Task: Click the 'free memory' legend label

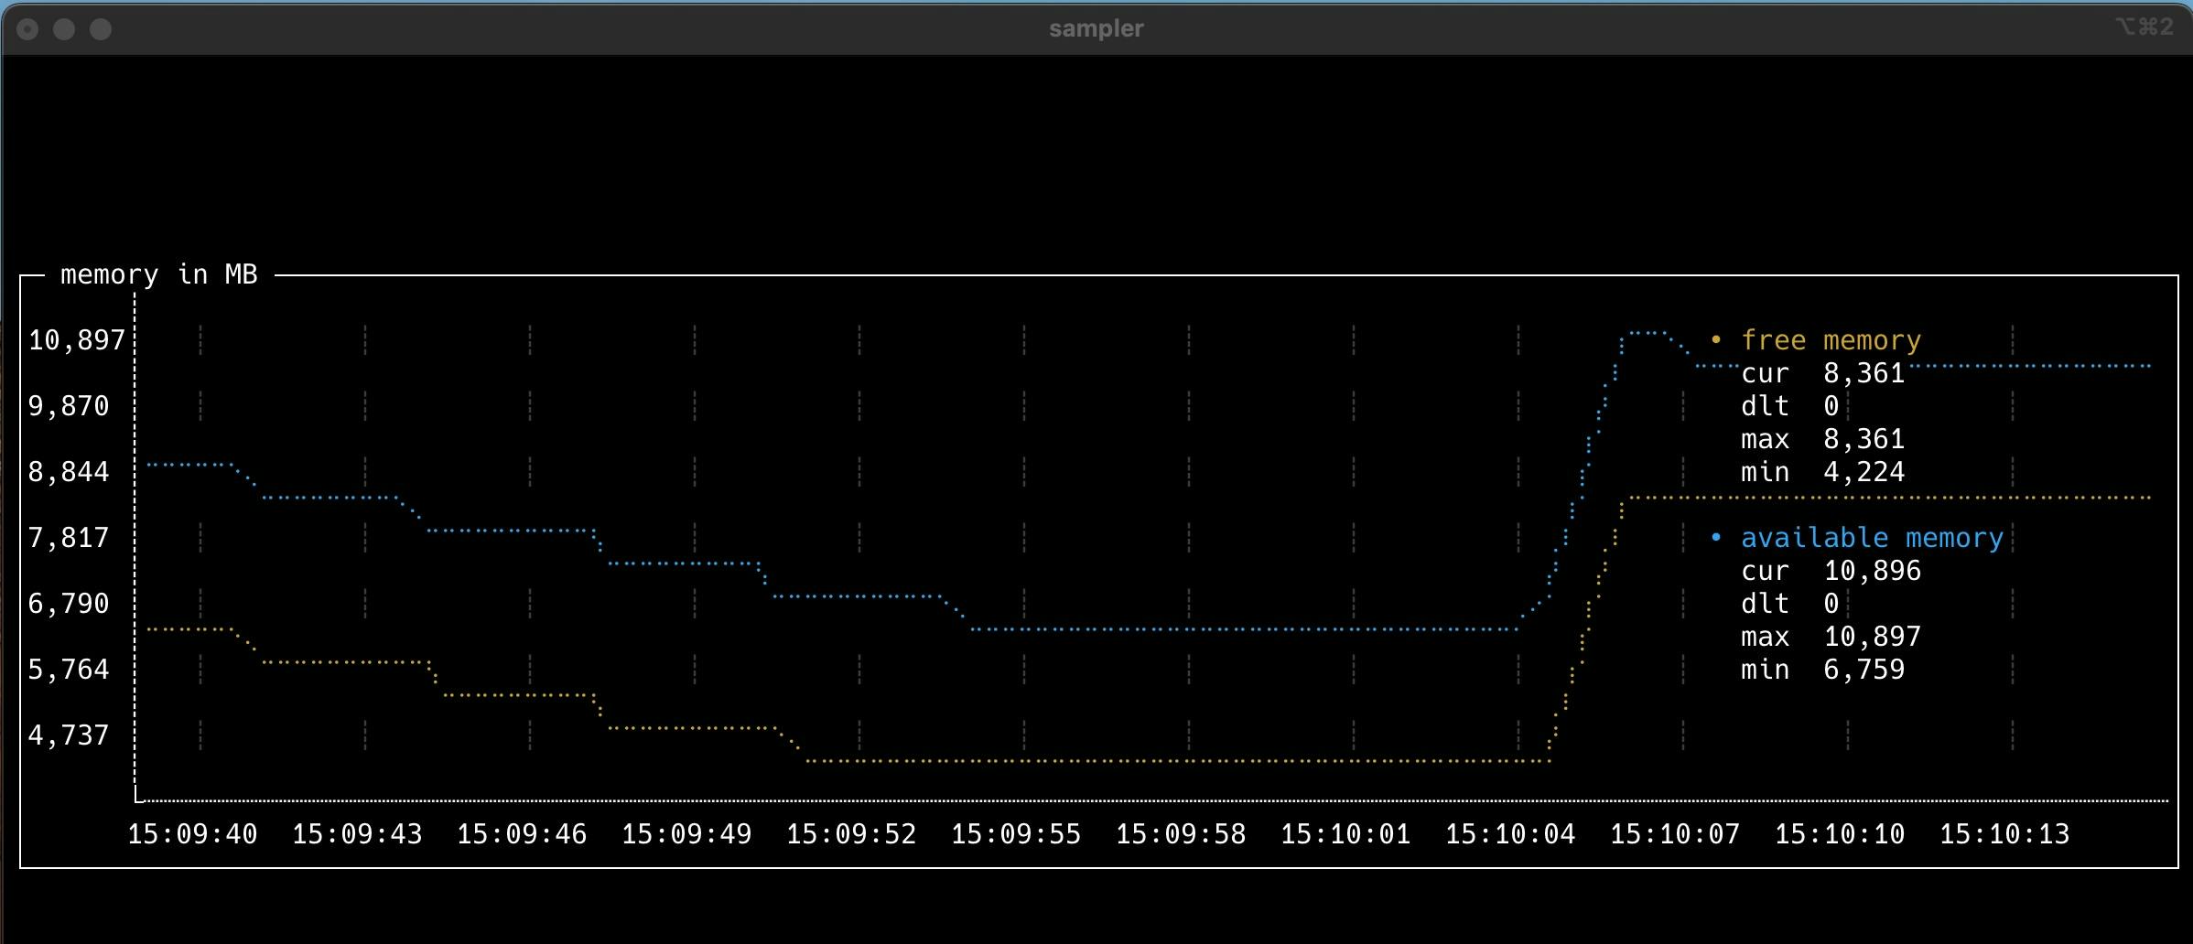Action: coord(1831,340)
